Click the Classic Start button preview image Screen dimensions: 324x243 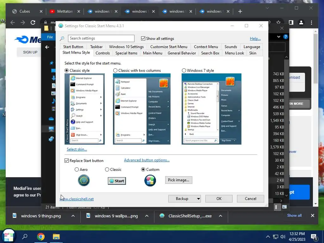pyautogui.click(x=117, y=181)
